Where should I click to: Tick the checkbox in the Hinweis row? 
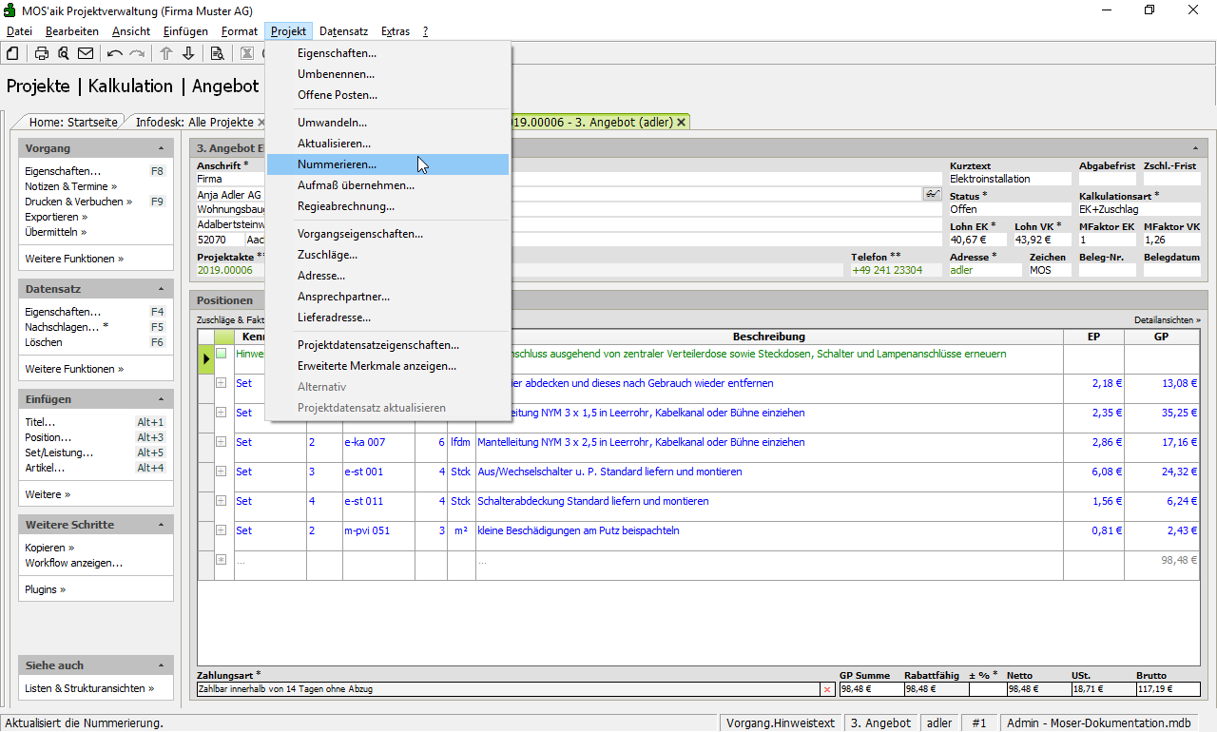click(x=222, y=354)
